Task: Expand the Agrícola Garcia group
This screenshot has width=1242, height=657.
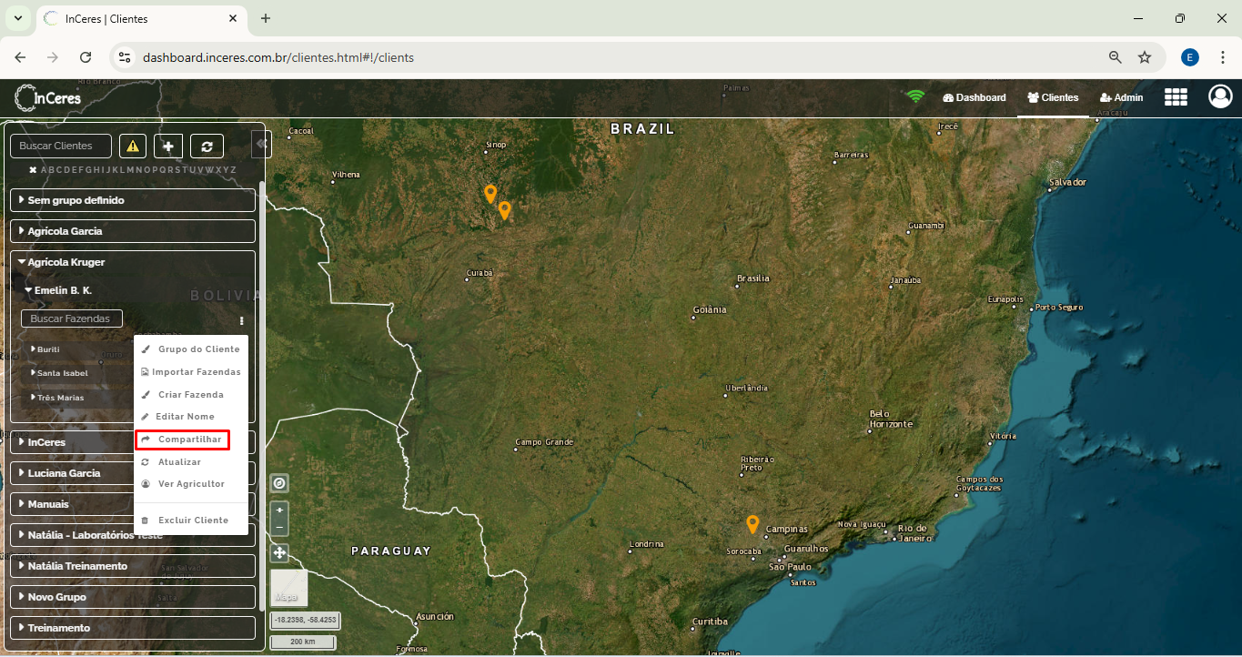Action: point(133,231)
